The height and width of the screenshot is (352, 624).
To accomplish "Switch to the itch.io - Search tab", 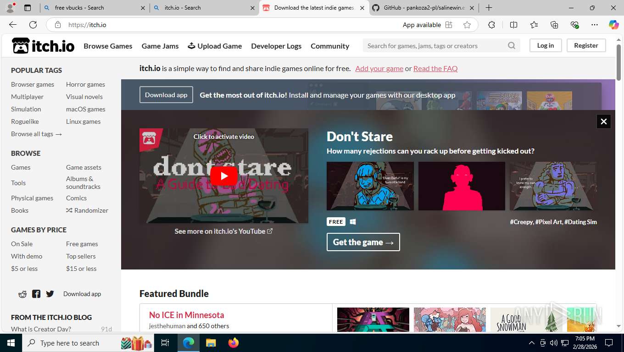I will 204,8.
